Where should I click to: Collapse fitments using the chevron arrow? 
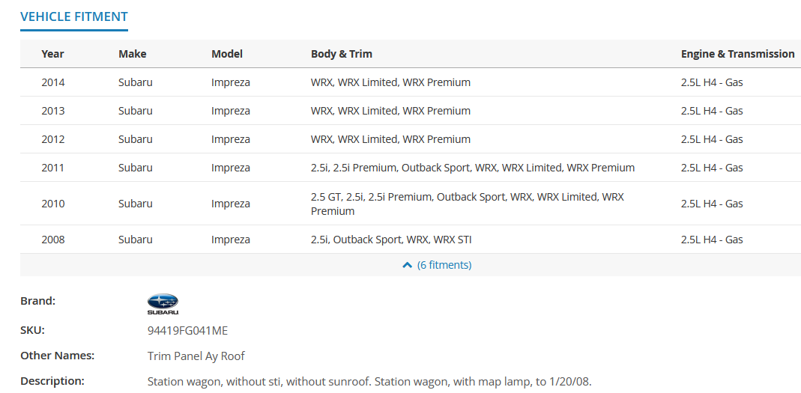tap(407, 265)
